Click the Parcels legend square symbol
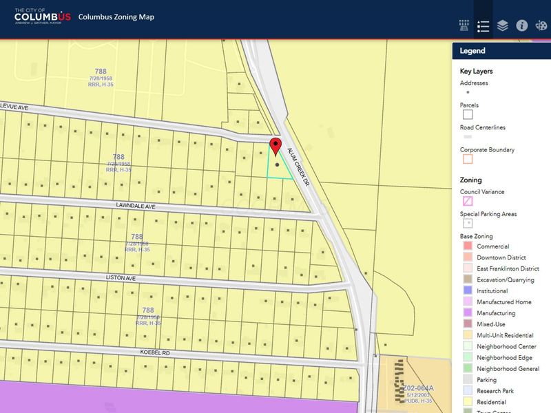Image resolution: width=551 pixels, height=413 pixels. pos(468,114)
